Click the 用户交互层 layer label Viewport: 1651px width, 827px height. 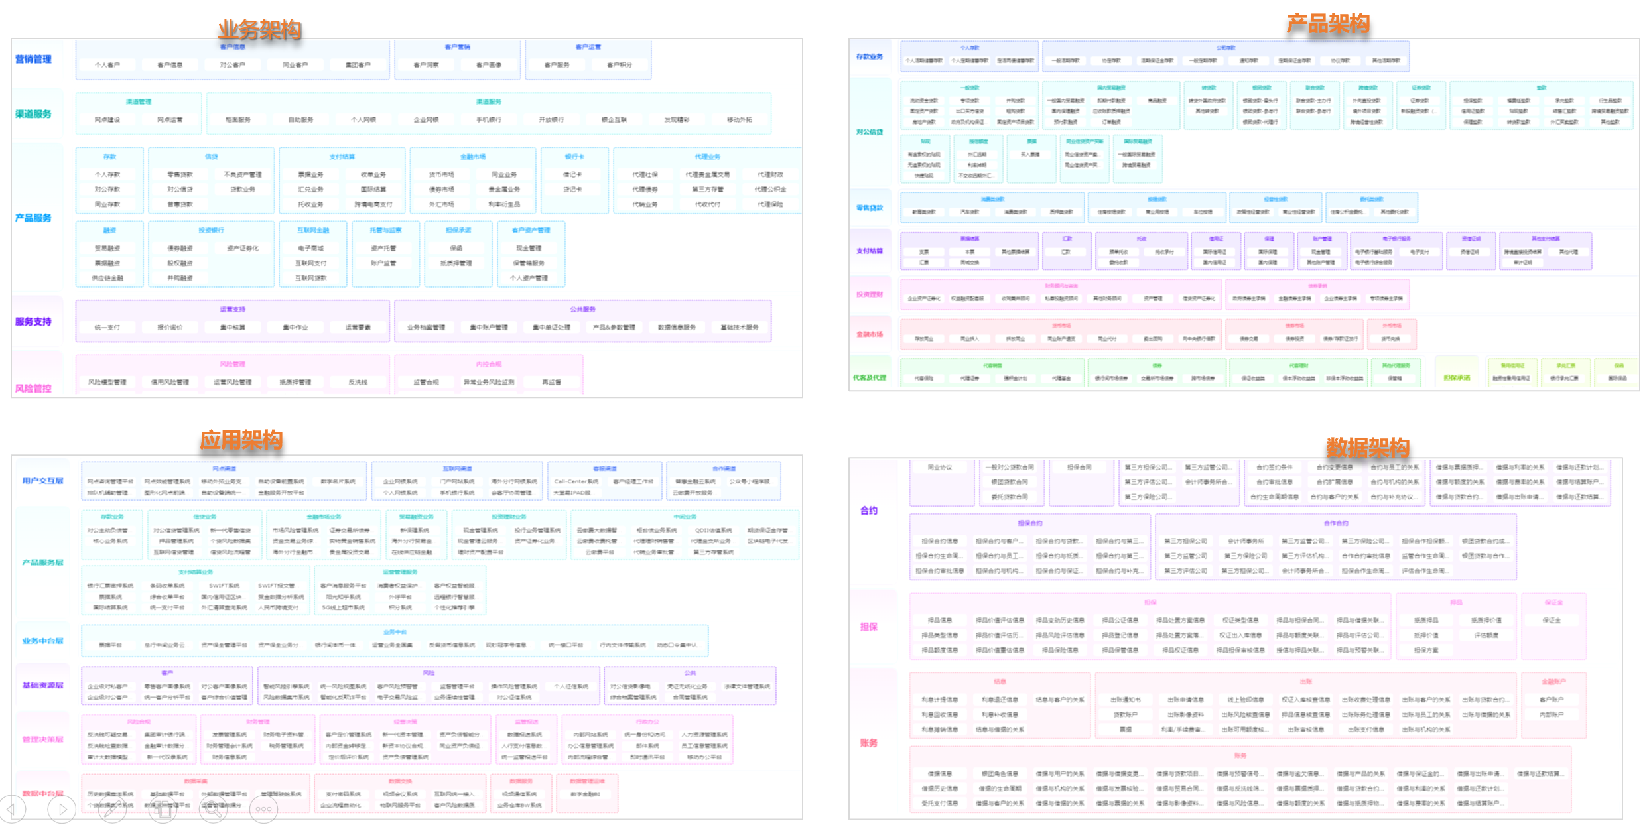point(42,481)
